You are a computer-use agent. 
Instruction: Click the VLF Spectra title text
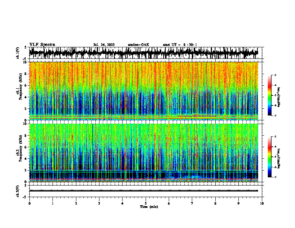tap(42, 45)
